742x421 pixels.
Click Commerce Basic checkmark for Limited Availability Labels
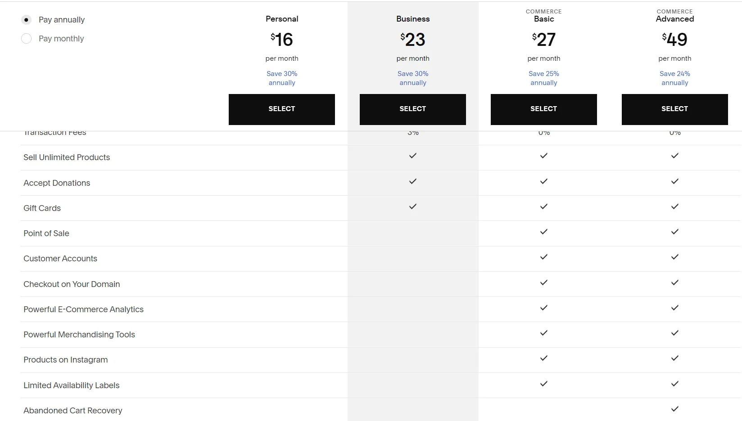[x=543, y=384]
